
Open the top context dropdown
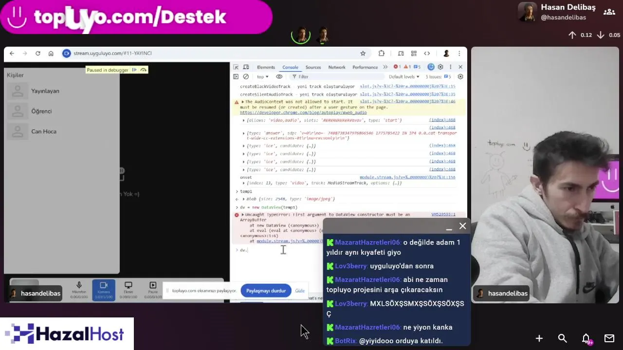[x=263, y=77]
